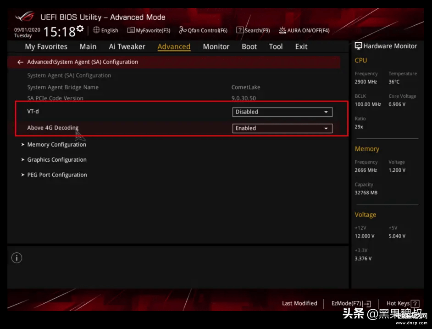Open MyFavorite(F3) list icon
Screen dimensions: 432x329
[131, 30]
